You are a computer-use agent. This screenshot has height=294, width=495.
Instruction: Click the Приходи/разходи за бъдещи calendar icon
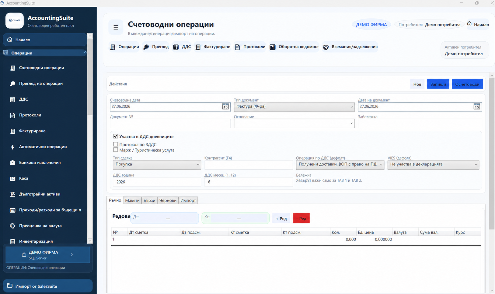[x=12, y=210]
